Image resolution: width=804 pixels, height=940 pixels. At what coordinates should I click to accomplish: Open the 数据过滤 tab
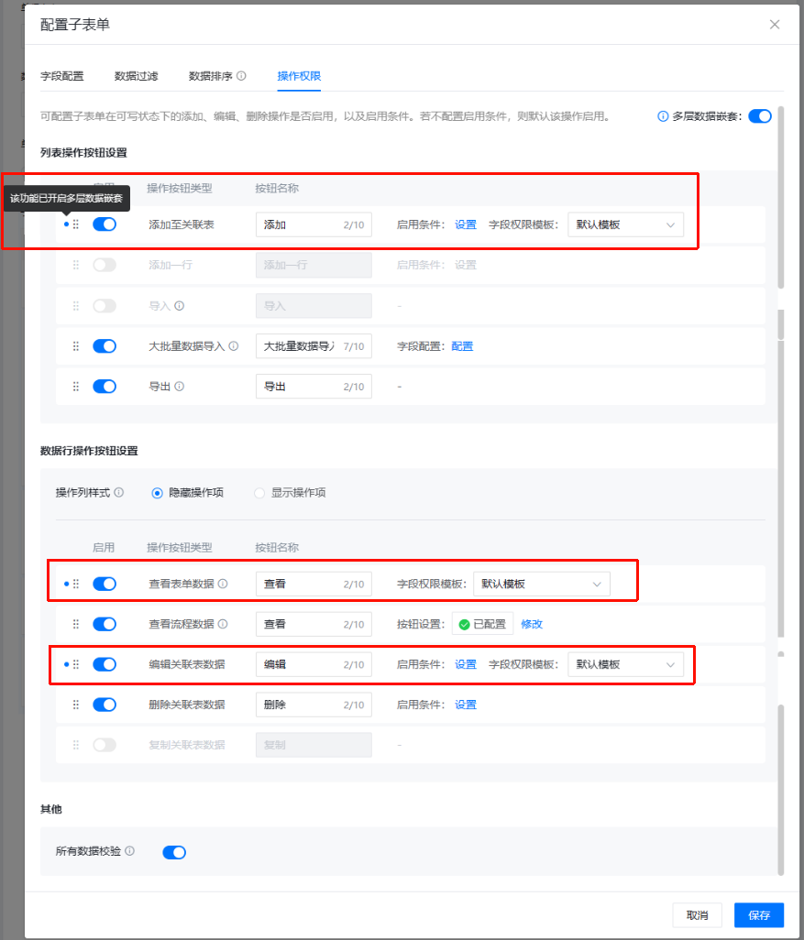point(136,76)
